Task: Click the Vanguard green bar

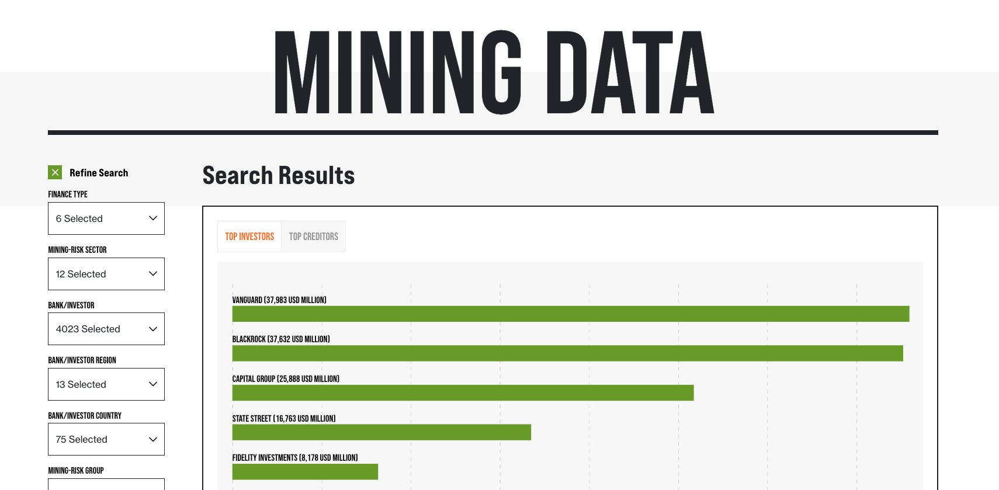Action: pos(570,314)
